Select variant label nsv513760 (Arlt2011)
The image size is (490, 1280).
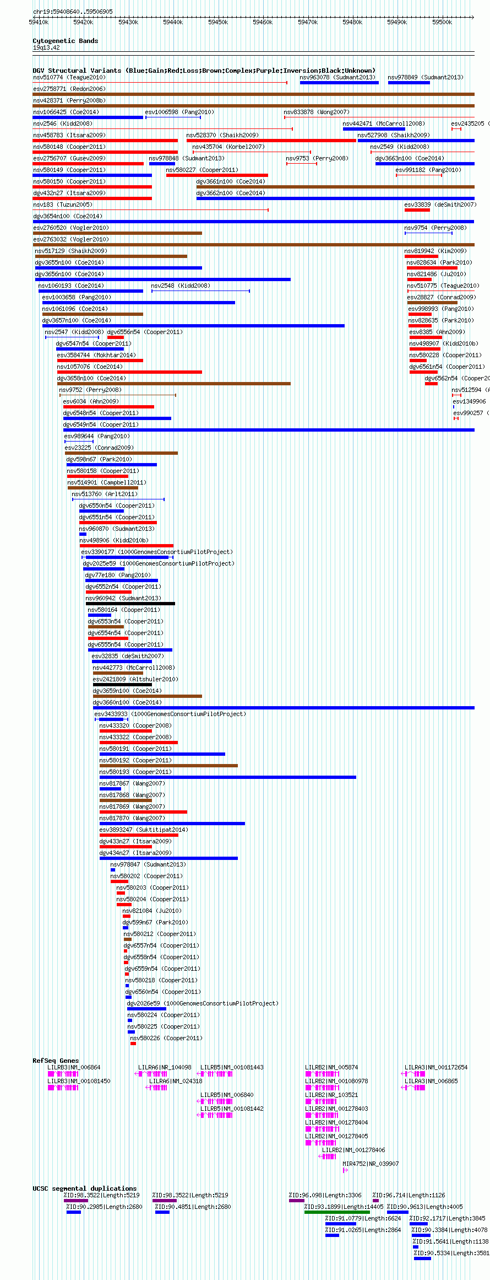[105, 494]
